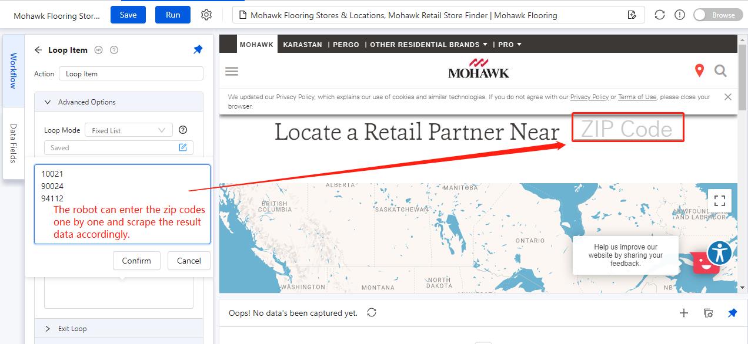Click the edit icon in the Saved field

183,147
